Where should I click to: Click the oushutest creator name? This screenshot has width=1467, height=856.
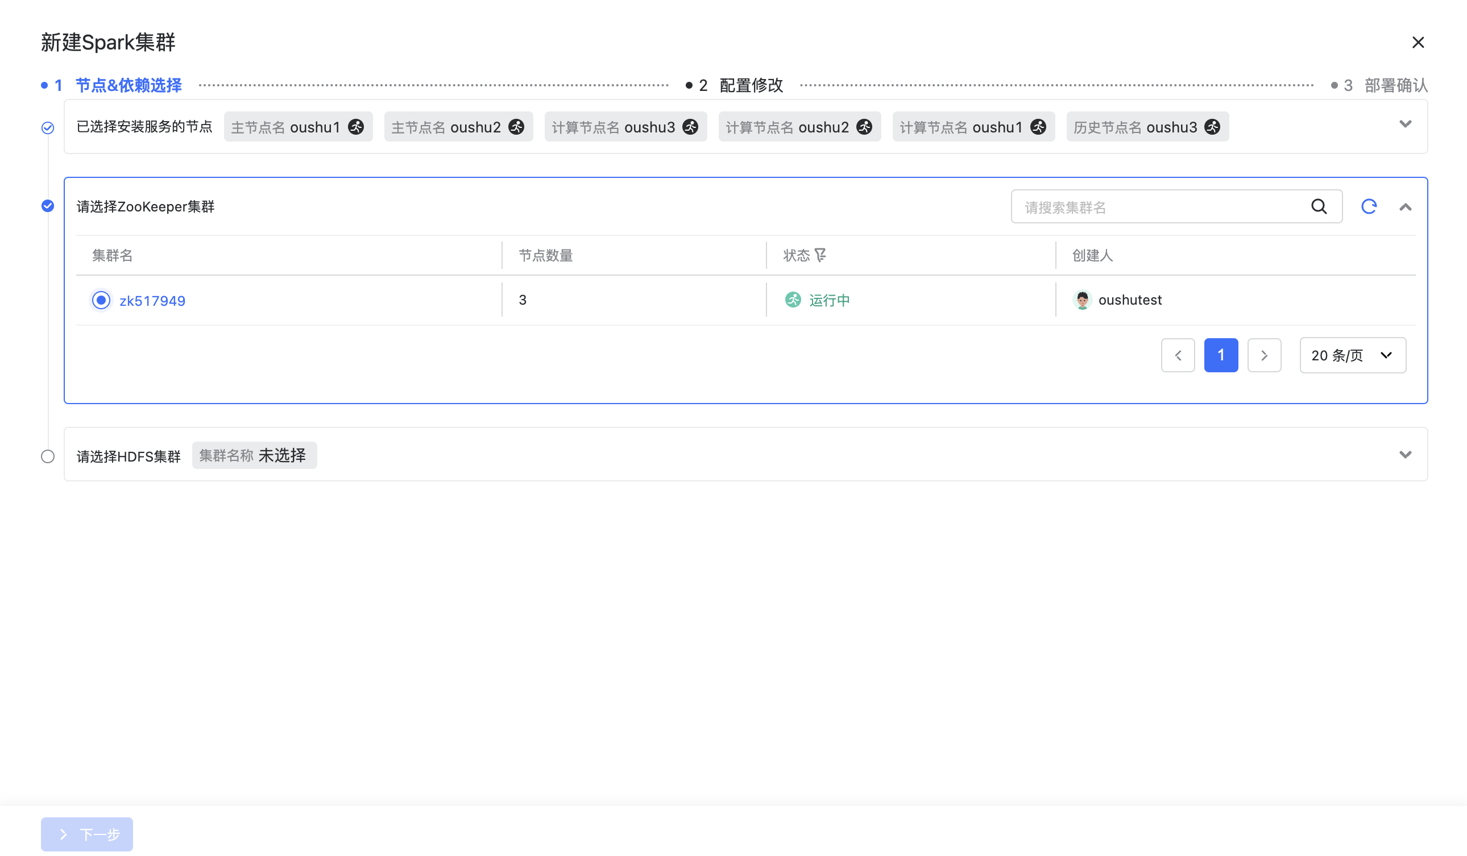pos(1130,300)
